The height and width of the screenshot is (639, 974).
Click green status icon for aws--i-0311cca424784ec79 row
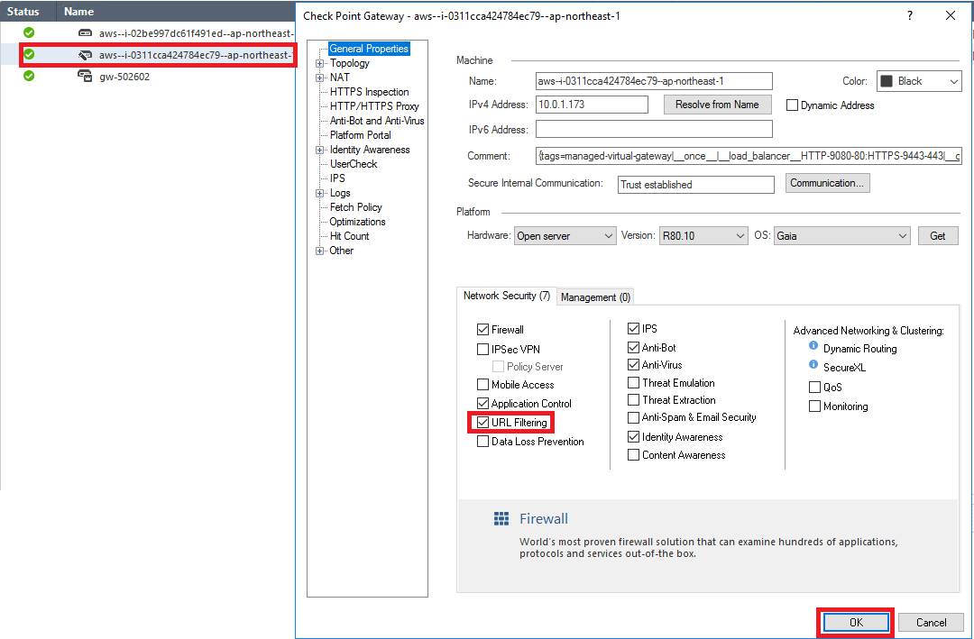[29, 55]
